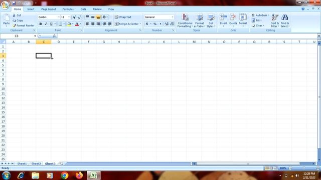
Task: Apply the Borders icon
Action: 60,24
